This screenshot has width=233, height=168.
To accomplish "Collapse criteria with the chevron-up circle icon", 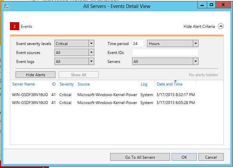I will pyautogui.click(x=221, y=27).
